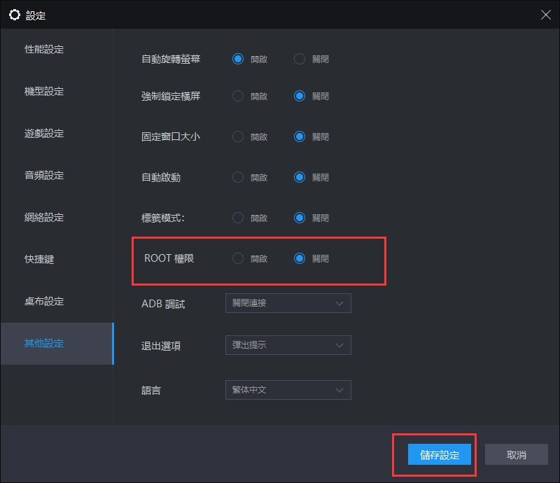Close the settings dialog with the X

click(547, 14)
